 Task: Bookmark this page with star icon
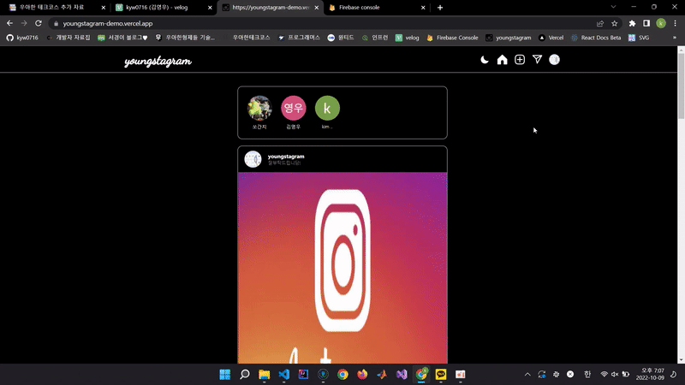coord(614,24)
